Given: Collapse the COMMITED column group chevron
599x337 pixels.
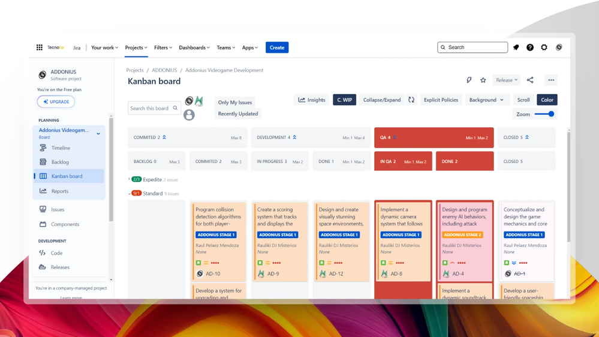Looking at the screenshot, I should [164, 137].
